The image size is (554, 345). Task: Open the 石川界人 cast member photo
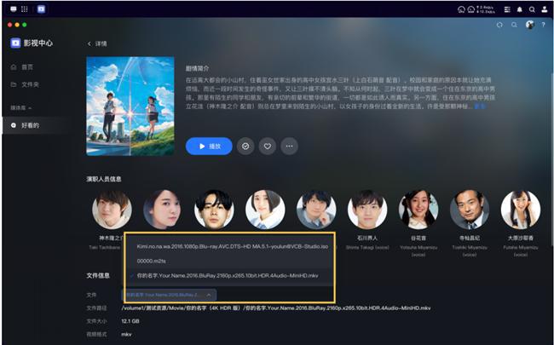[367, 210]
